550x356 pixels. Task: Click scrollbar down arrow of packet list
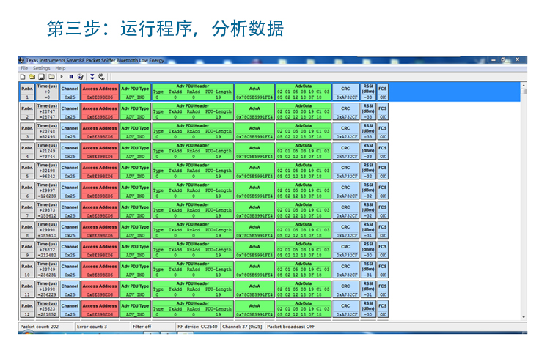point(524,317)
